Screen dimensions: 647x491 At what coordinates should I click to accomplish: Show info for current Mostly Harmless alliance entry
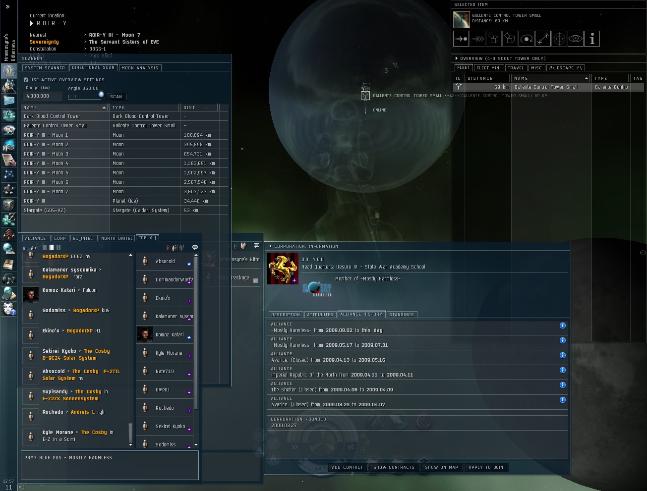click(563, 326)
